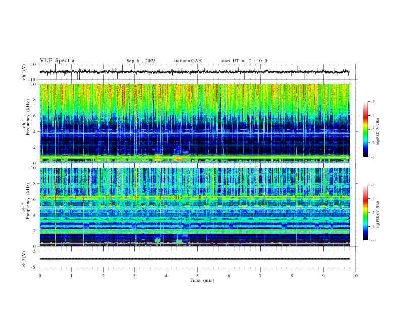The height and width of the screenshot is (309, 400).
Task: Click the "-4" tick on ch.2 color bar
Action: point(372,198)
